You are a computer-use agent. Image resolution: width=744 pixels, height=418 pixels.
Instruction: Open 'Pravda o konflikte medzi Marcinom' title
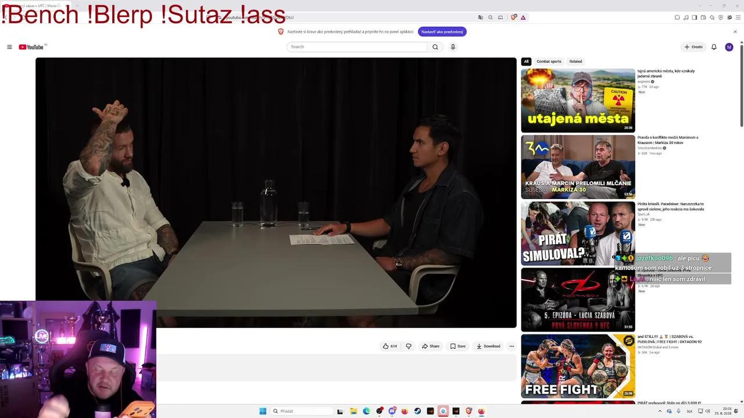pyautogui.click(x=668, y=140)
